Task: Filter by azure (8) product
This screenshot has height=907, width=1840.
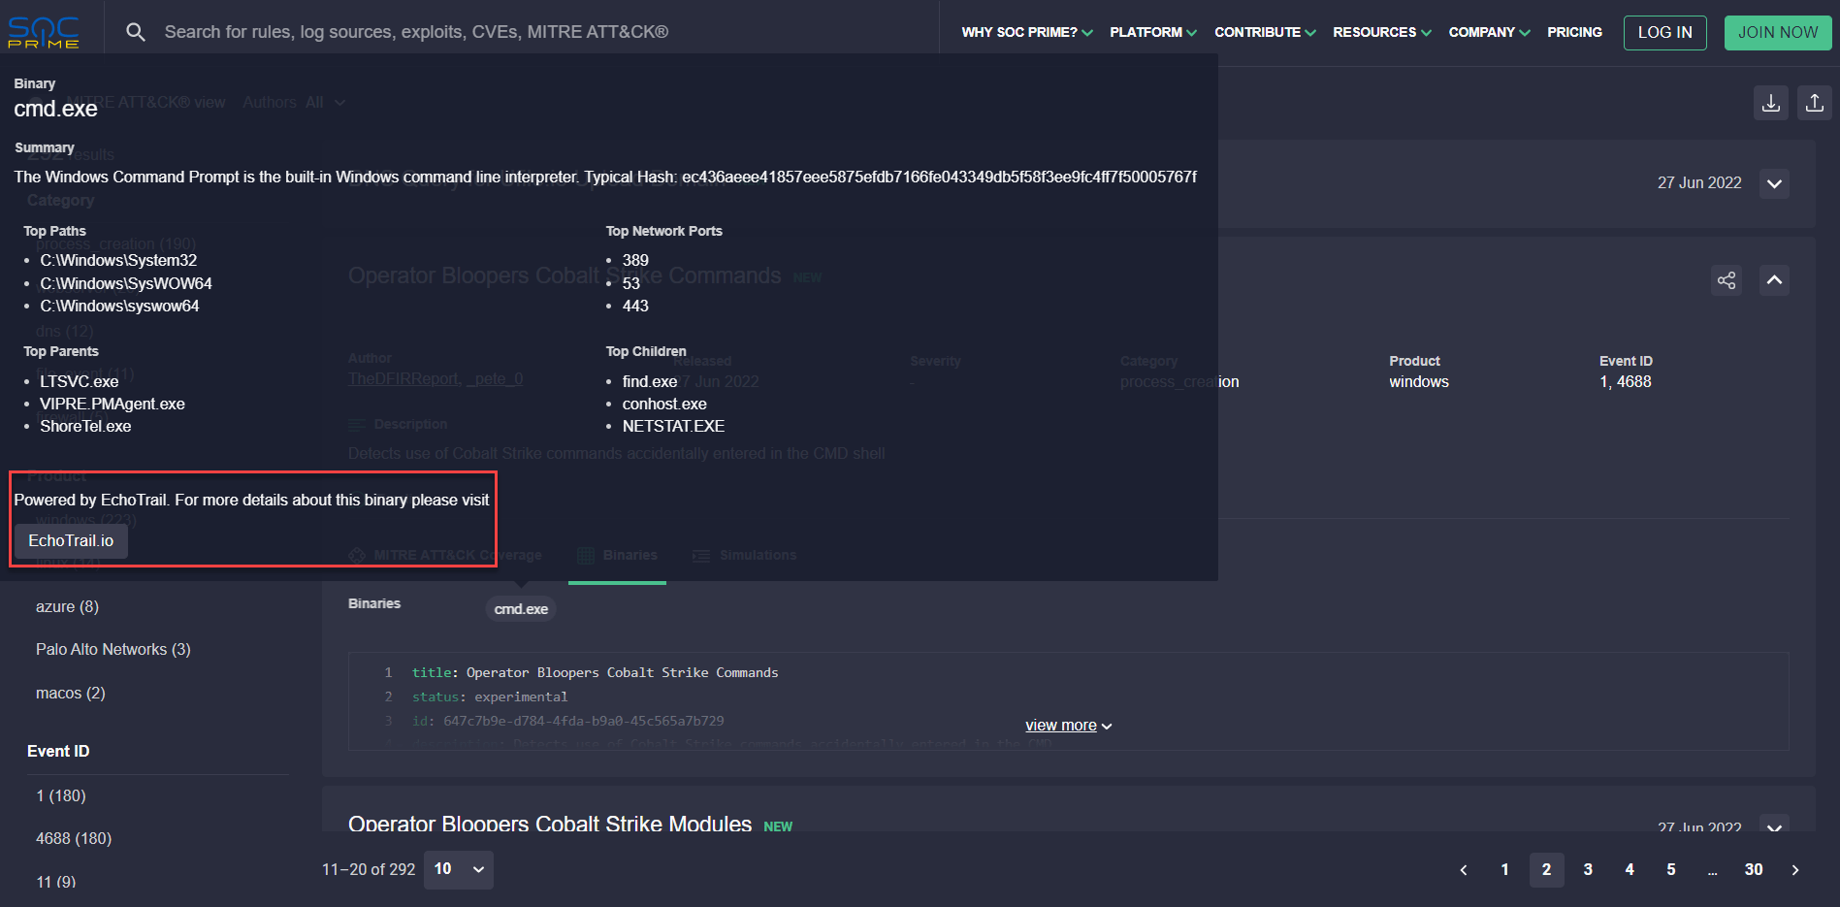Action: (67, 606)
